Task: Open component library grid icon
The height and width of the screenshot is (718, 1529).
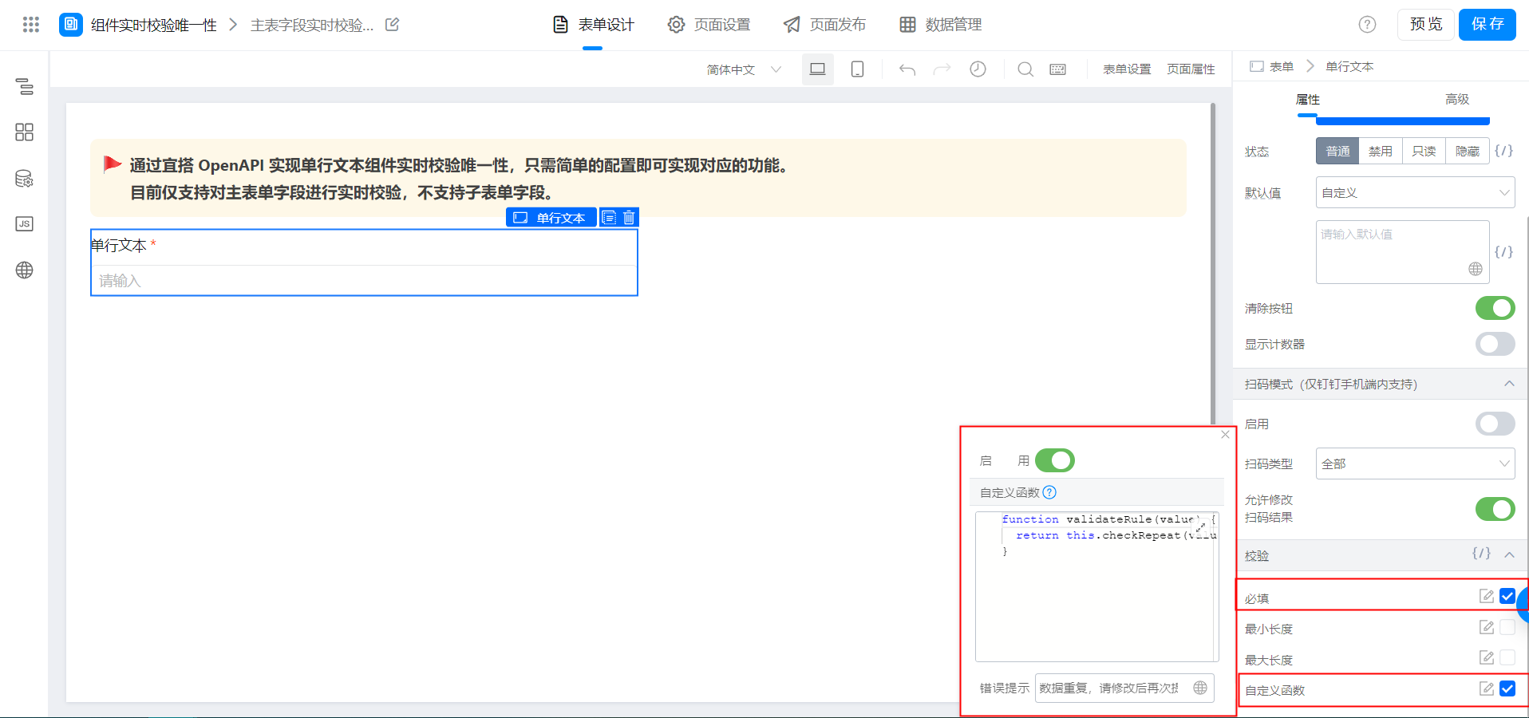Action: tap(25, 132)
